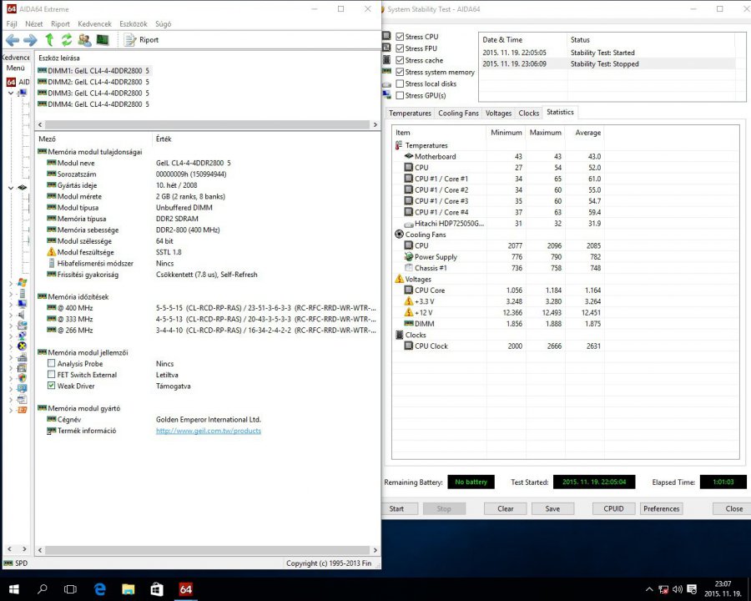Select the security shield tree icon

pyautogui.click(x=22, y=378)
